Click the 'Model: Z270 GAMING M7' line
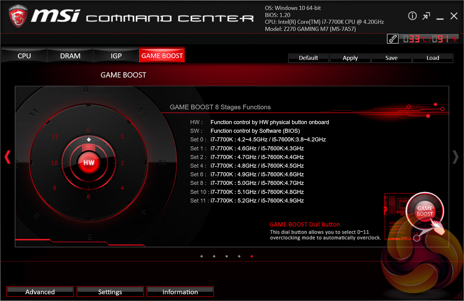The image size is (464, 301). 310,29
